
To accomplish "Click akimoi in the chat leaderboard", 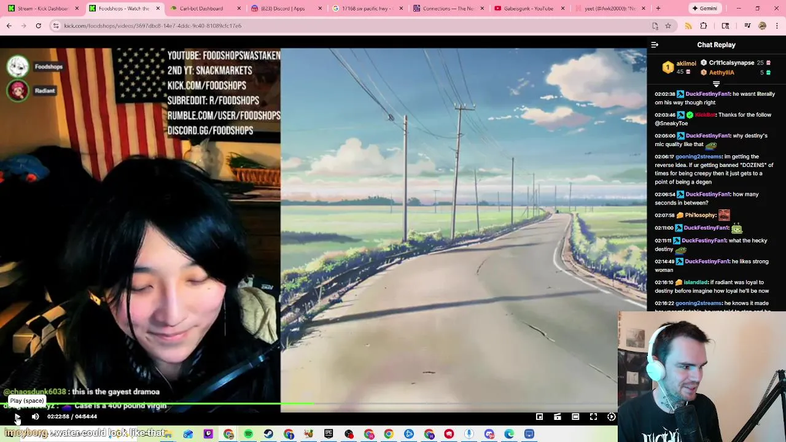I will pyautogui.click(x=686, y=64).
